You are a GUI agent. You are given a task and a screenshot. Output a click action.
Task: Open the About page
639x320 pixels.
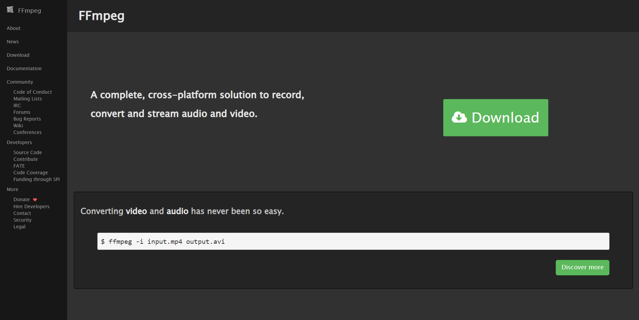coord(13,28)
